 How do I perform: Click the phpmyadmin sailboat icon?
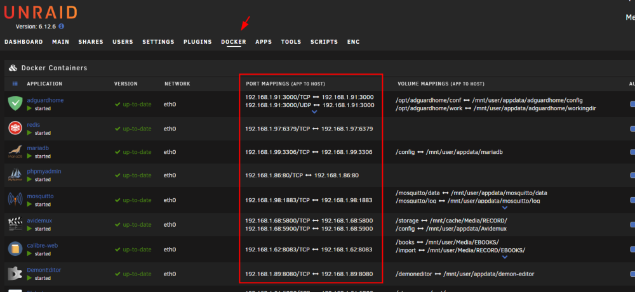(15, 175)
